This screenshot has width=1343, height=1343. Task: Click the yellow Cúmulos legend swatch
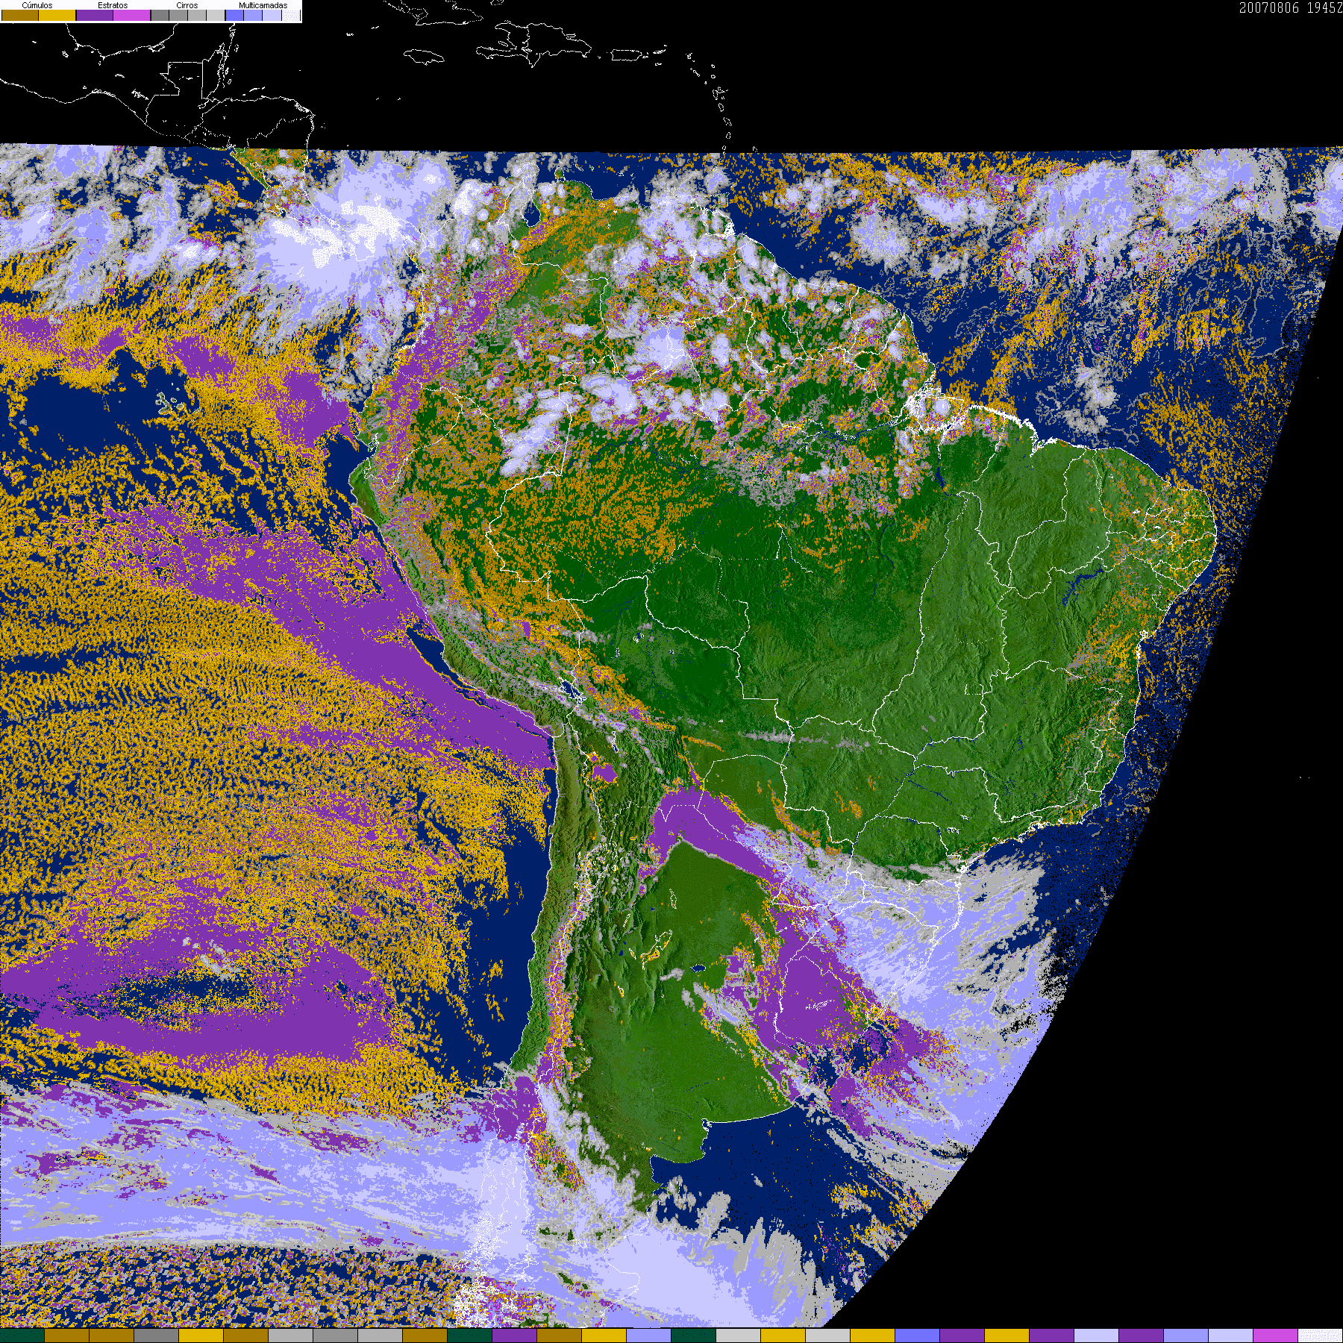57,15
